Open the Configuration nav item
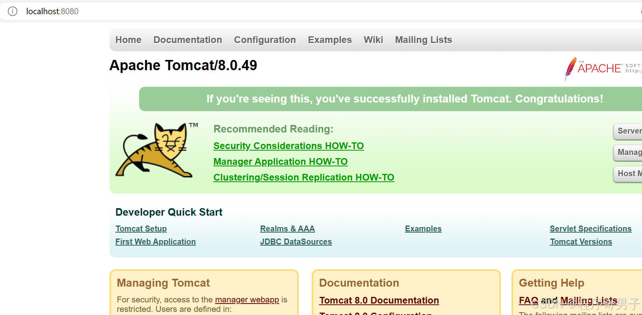Screen dimensions: 642x315 point(265,40)
